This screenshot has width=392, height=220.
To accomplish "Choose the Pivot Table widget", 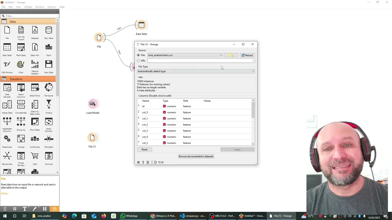I will pyautogui.click(x=35, y=125).
